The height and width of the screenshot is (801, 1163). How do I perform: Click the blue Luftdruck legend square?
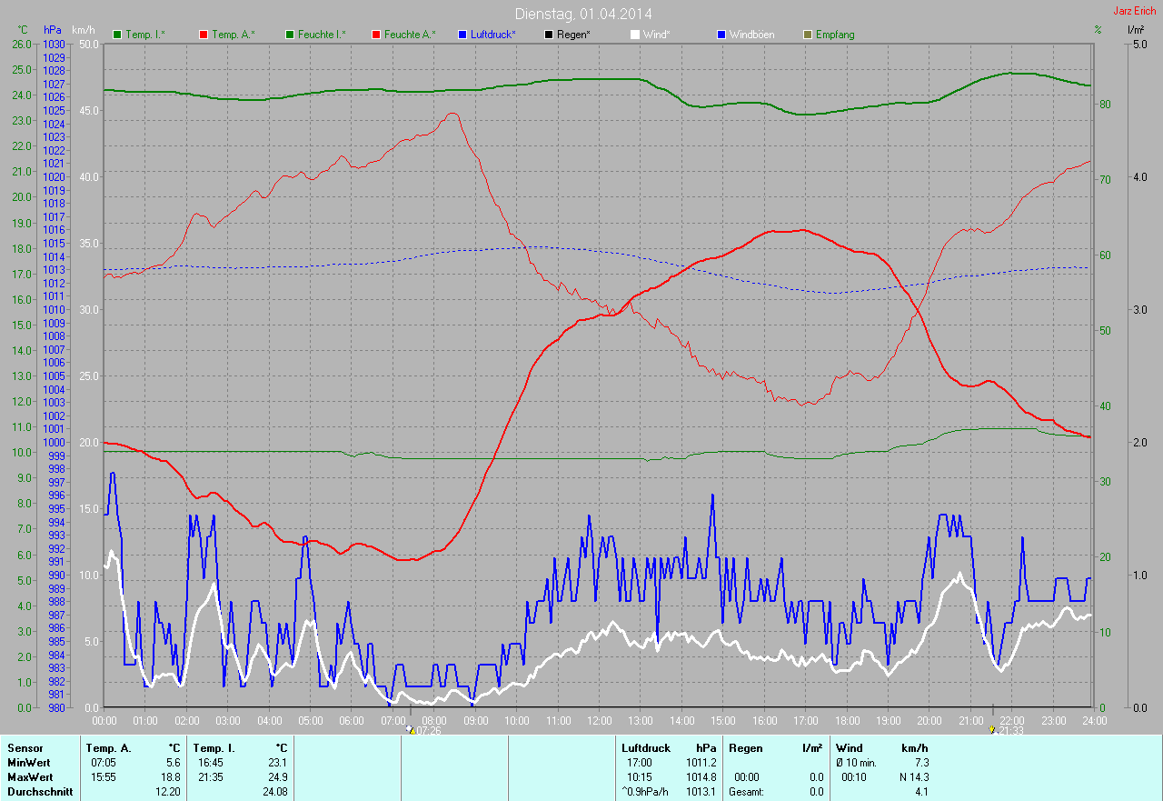click(x=463, y=35)
